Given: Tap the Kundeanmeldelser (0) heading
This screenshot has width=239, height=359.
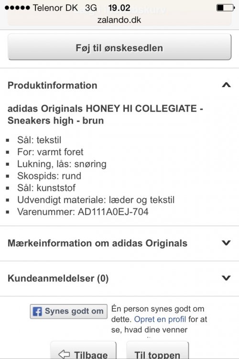Looking at the screenshot, I should [58, 278].
